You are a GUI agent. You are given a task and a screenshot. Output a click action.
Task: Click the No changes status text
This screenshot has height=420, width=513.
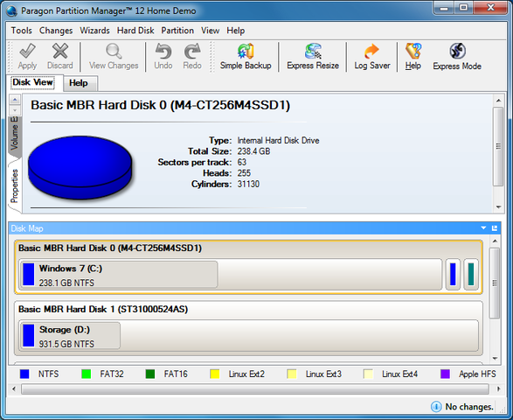point(469,407)
